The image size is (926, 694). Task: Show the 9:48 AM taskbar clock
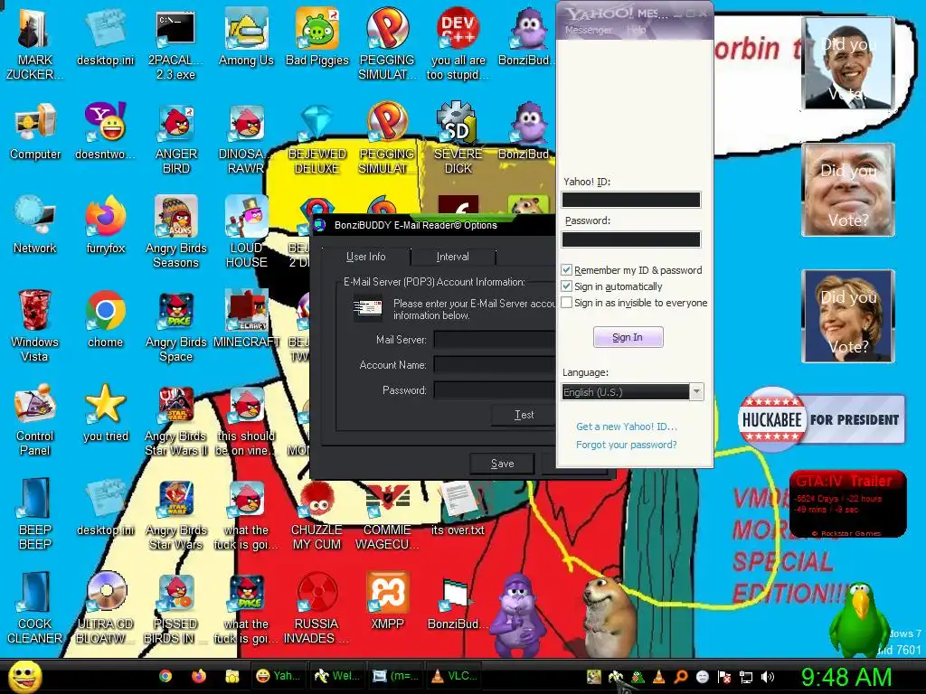pos(846,677)
